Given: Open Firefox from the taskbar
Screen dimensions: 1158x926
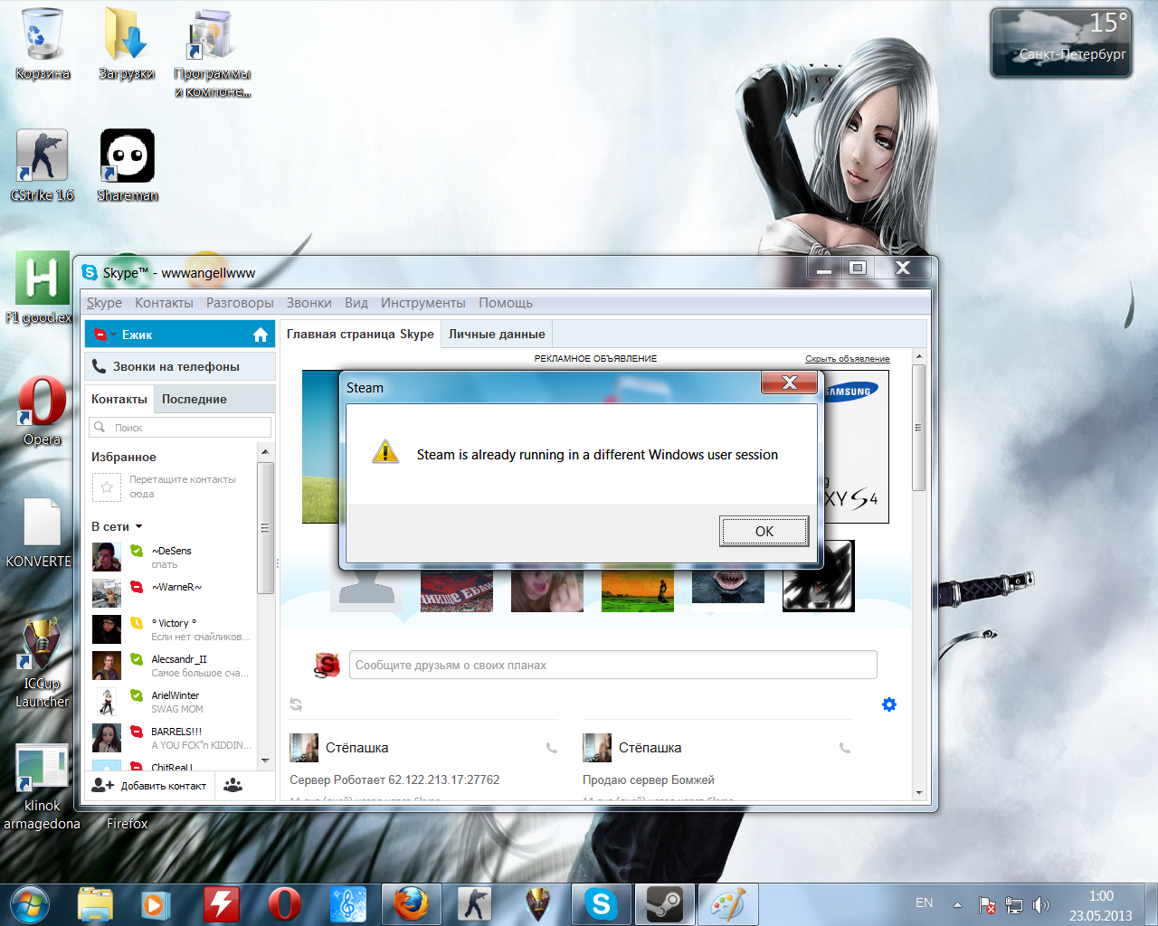Looking at the screenshot, I should click(x=411, y=904).
